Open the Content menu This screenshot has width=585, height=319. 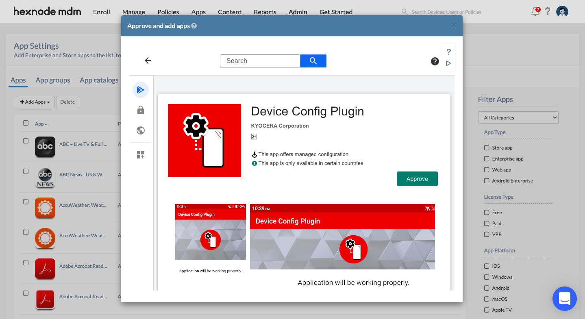[x=230, y=12]
